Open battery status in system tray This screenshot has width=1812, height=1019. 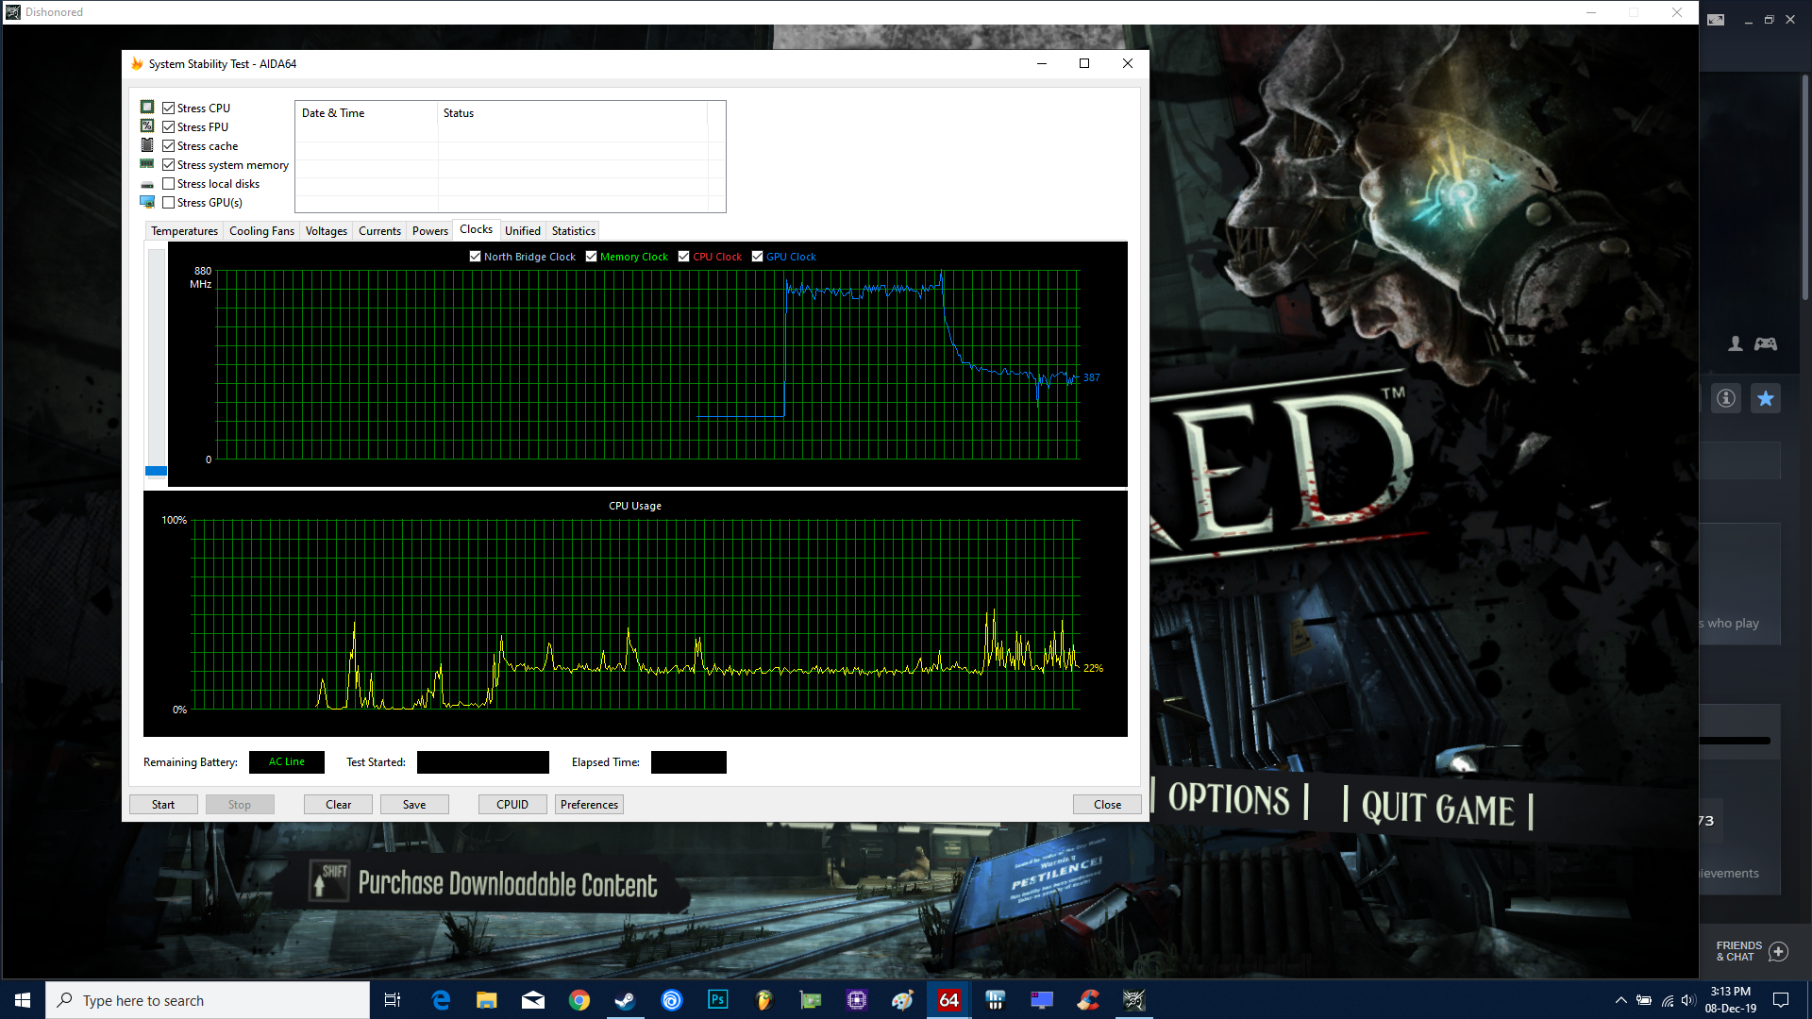click(1644, 1000)
